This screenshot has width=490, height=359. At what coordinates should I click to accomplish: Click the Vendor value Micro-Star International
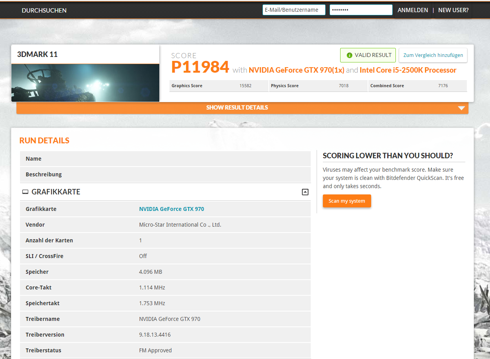point(180,225)
